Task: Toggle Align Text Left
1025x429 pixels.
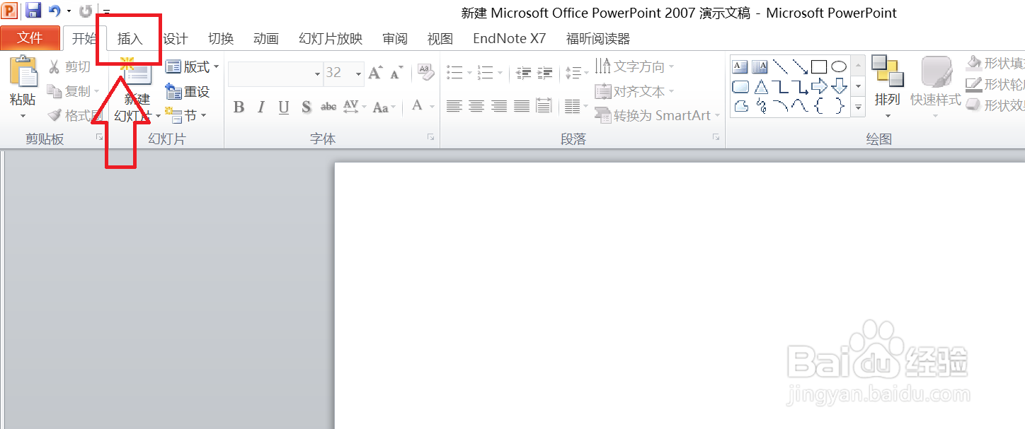Action: coord(454,106)
